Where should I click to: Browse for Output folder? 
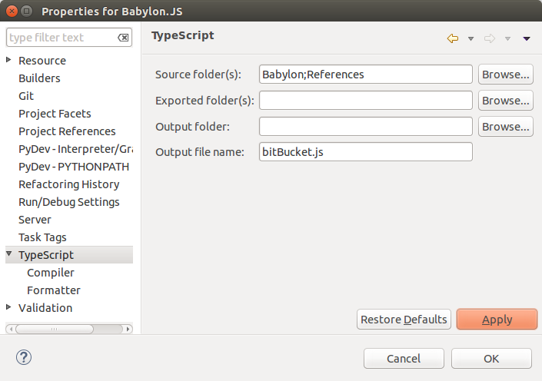coord(506,127)
